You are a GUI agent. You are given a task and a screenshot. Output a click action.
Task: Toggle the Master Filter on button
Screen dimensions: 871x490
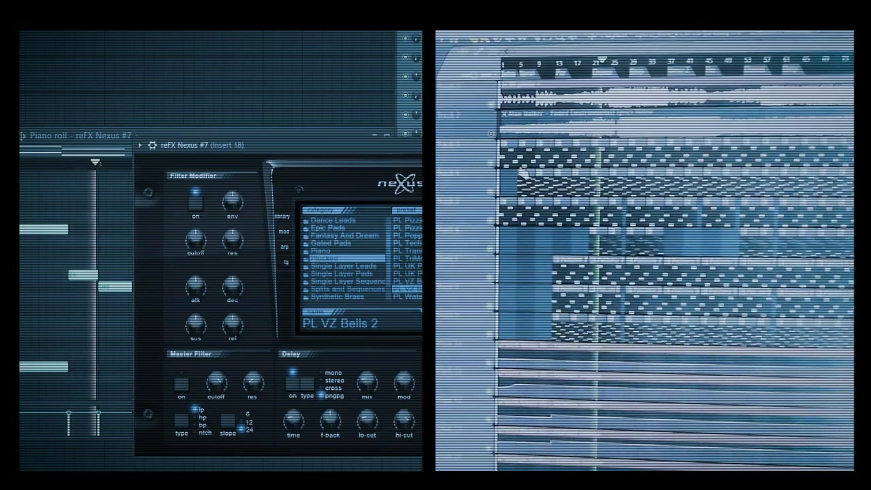(x=181, y=383)
